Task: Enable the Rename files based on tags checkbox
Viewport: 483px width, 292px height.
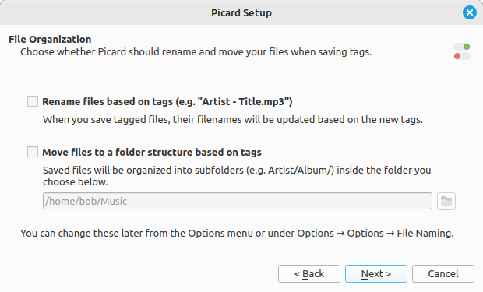Action: (x=33, y=101)
